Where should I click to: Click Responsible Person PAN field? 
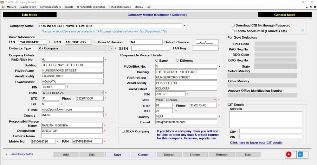(x=87, y=141)
